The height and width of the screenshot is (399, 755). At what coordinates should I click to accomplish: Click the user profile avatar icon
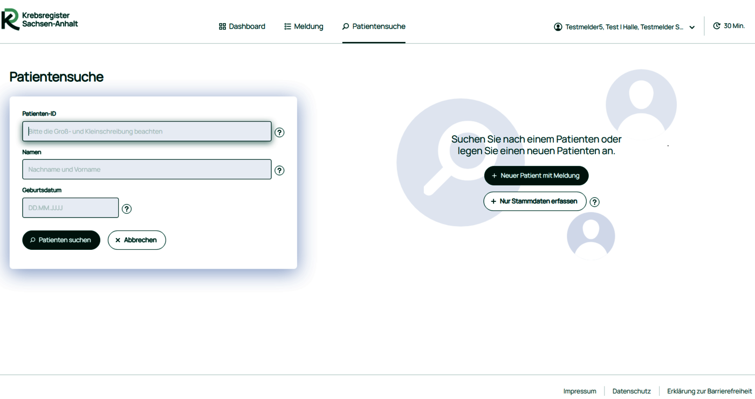coord(558,27)
